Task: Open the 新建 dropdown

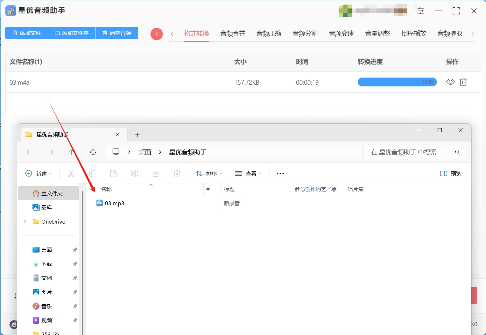Action: click(39, 173)
